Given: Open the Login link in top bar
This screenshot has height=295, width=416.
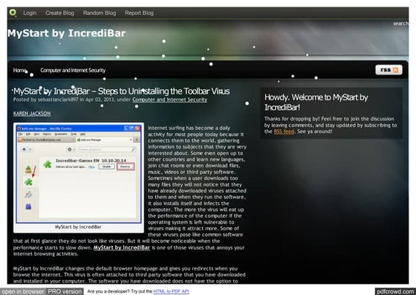Looking at the screenshot, I should pos(30,13).
